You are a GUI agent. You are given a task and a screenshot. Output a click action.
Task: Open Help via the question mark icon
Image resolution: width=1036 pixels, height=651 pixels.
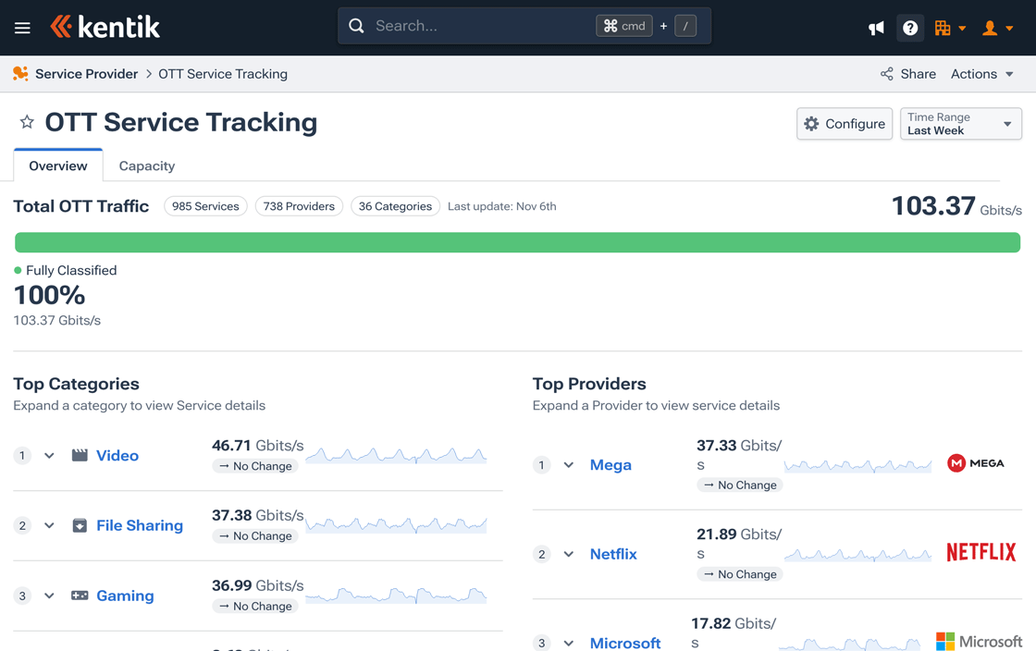(910, 28)
